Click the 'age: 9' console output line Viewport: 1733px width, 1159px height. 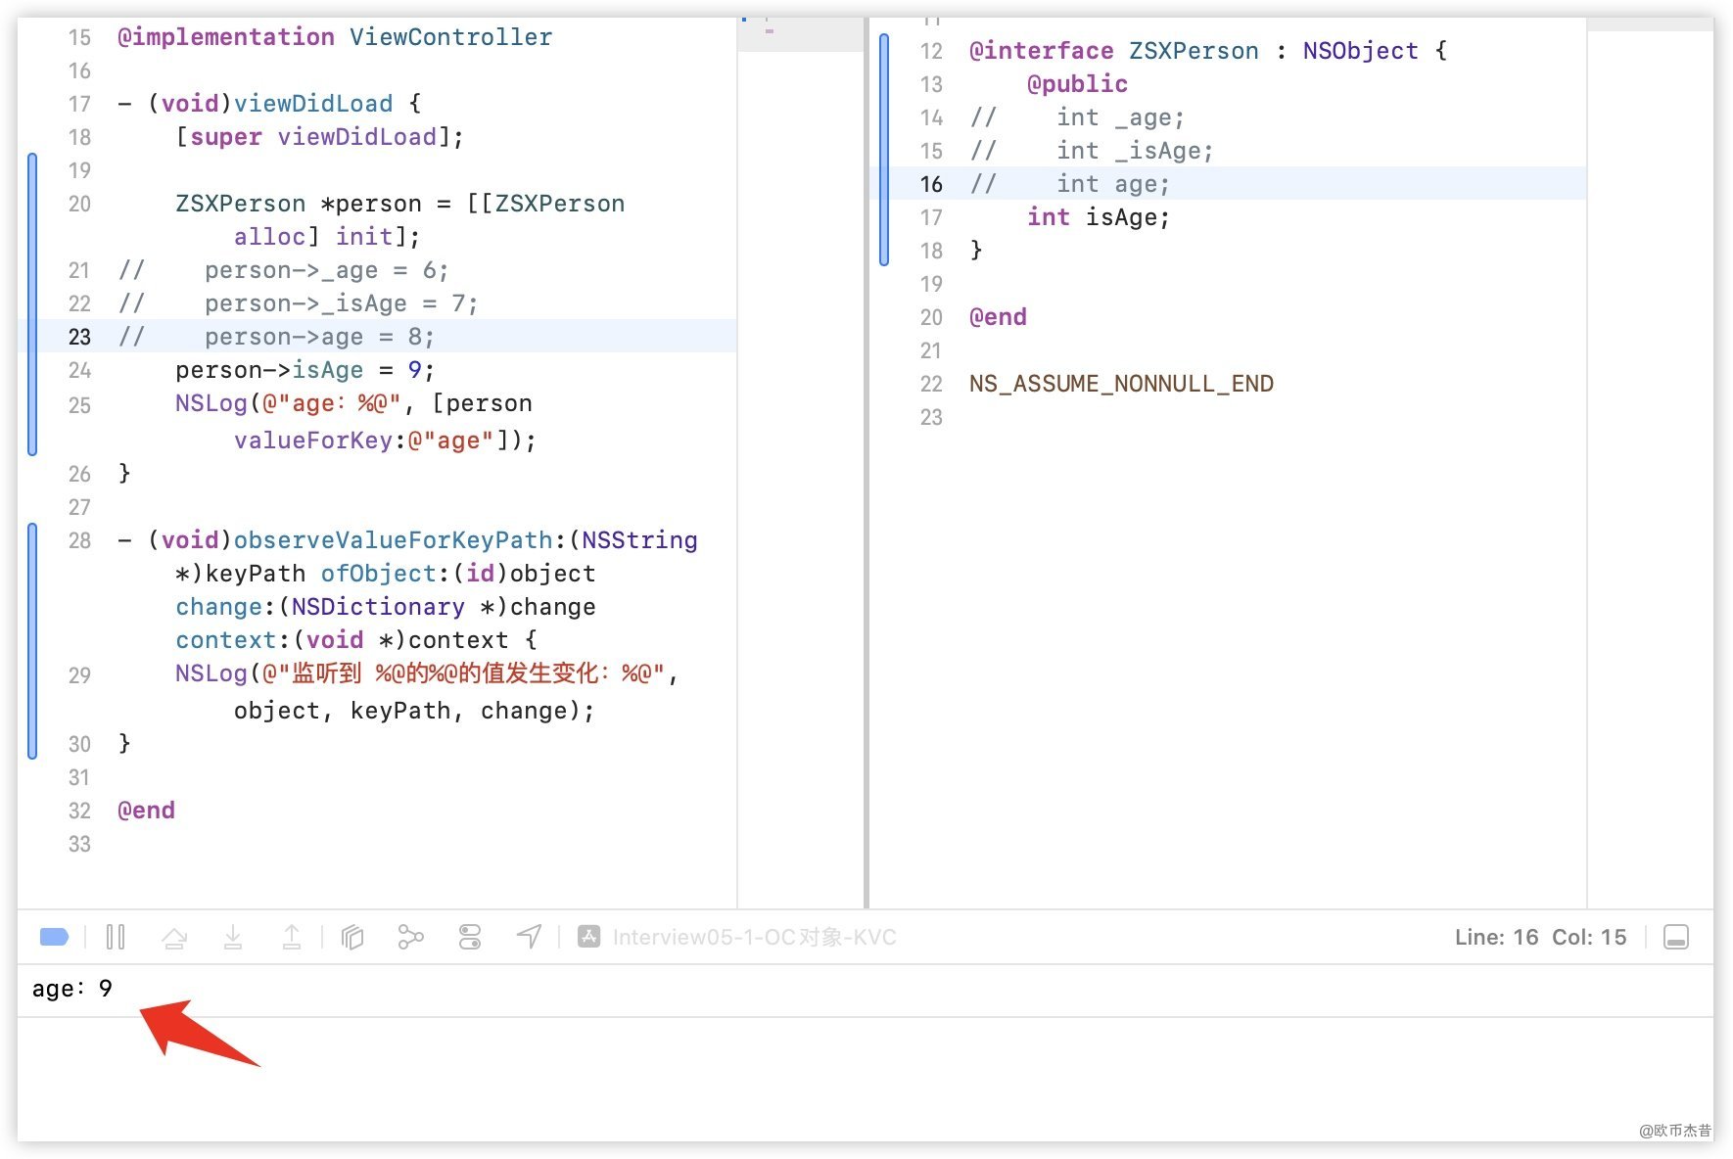point(72,989)
